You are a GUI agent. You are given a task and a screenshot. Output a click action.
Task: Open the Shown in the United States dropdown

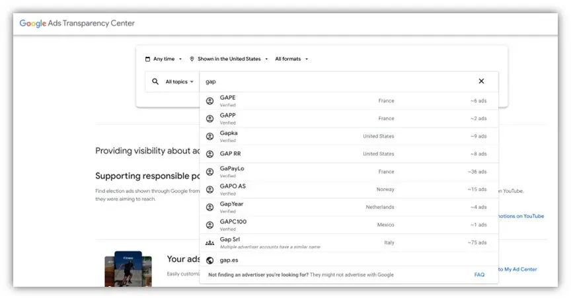(x=229, y=59)
